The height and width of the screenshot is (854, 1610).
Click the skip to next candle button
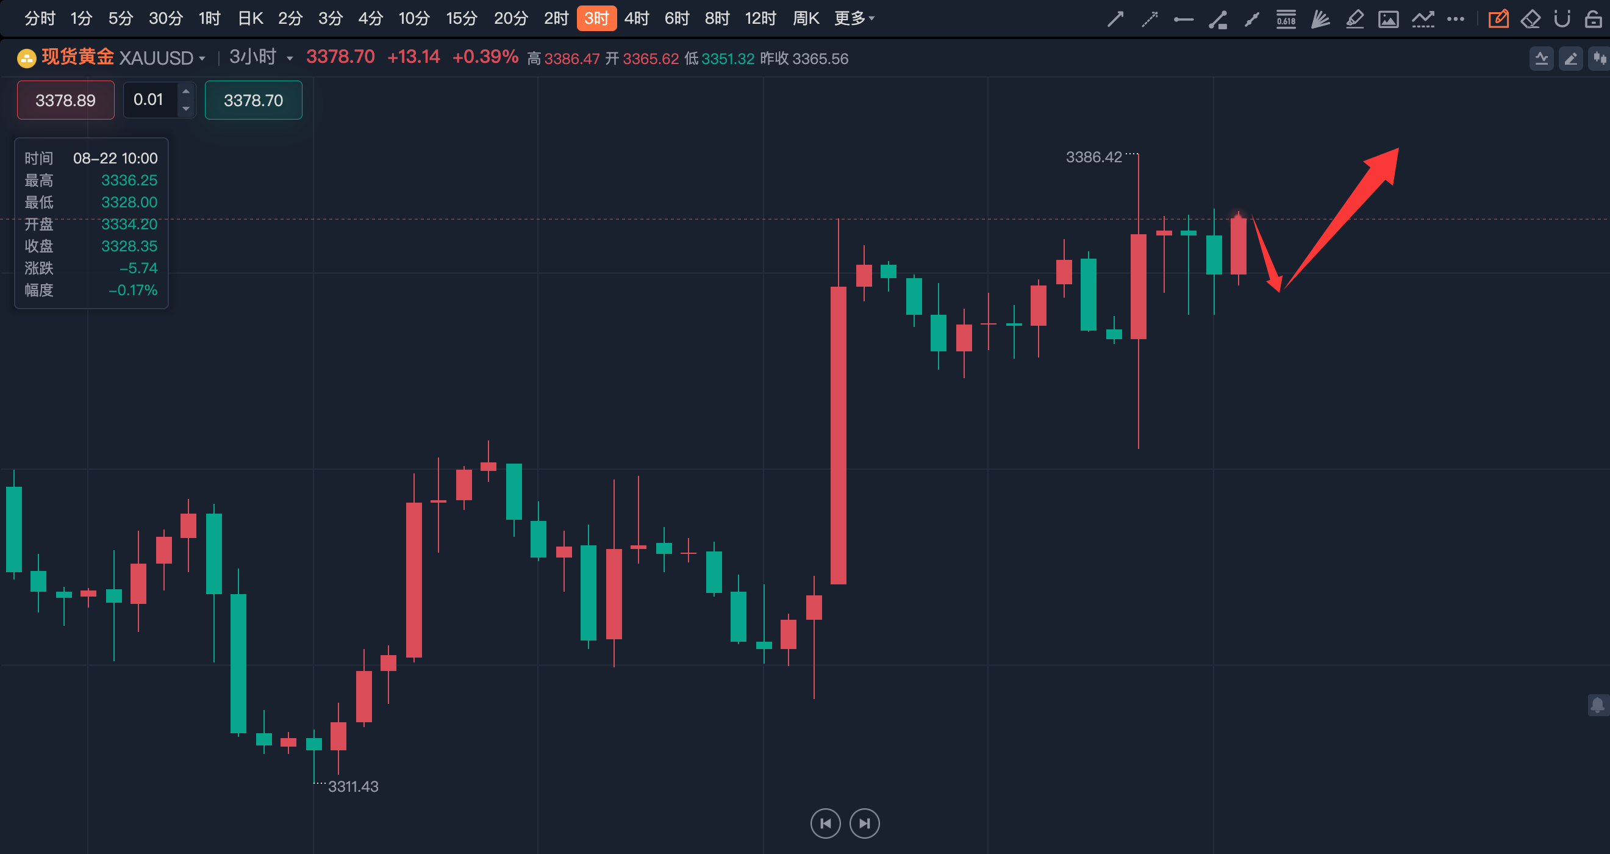tap(864, 823)
